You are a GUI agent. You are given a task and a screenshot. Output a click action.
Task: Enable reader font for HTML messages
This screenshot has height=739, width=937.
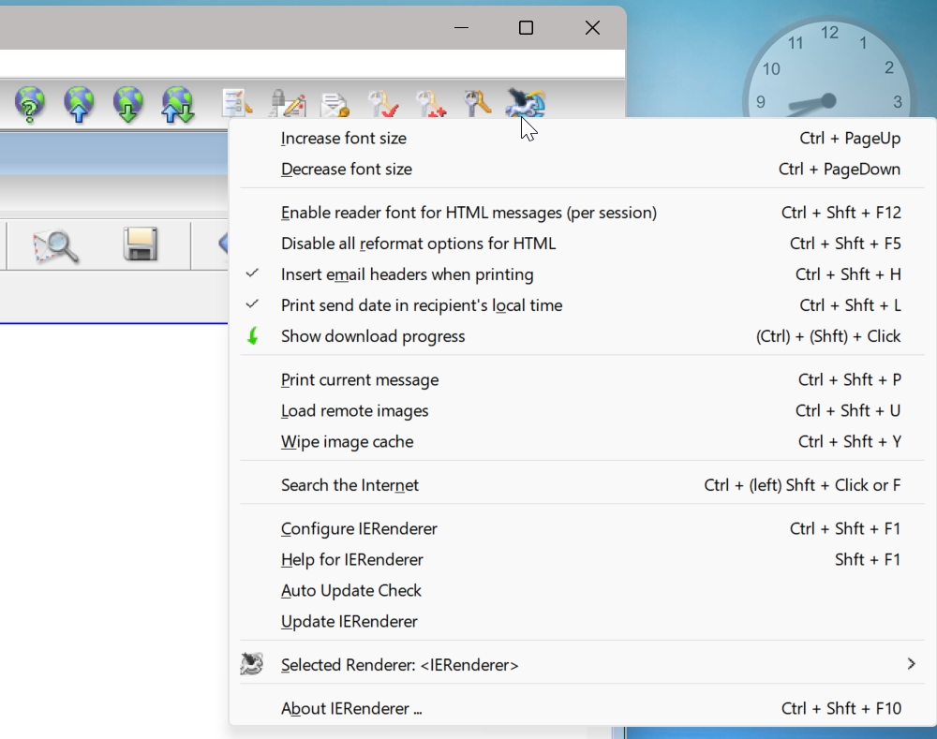(x=468, y=213)
